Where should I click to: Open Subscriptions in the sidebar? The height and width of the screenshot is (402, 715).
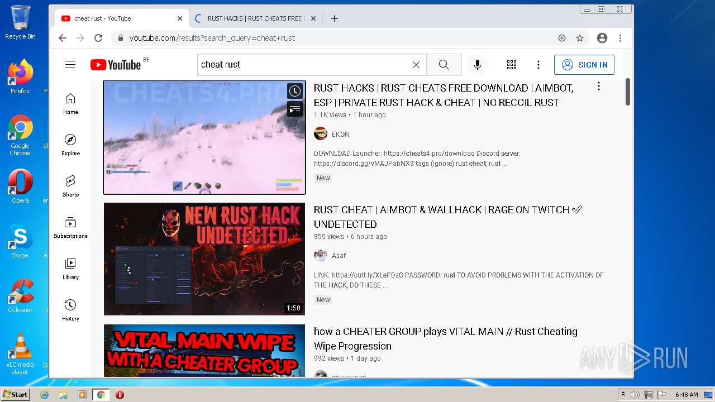click(70, 228)
